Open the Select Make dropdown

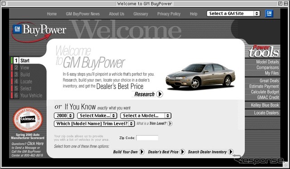97,115
